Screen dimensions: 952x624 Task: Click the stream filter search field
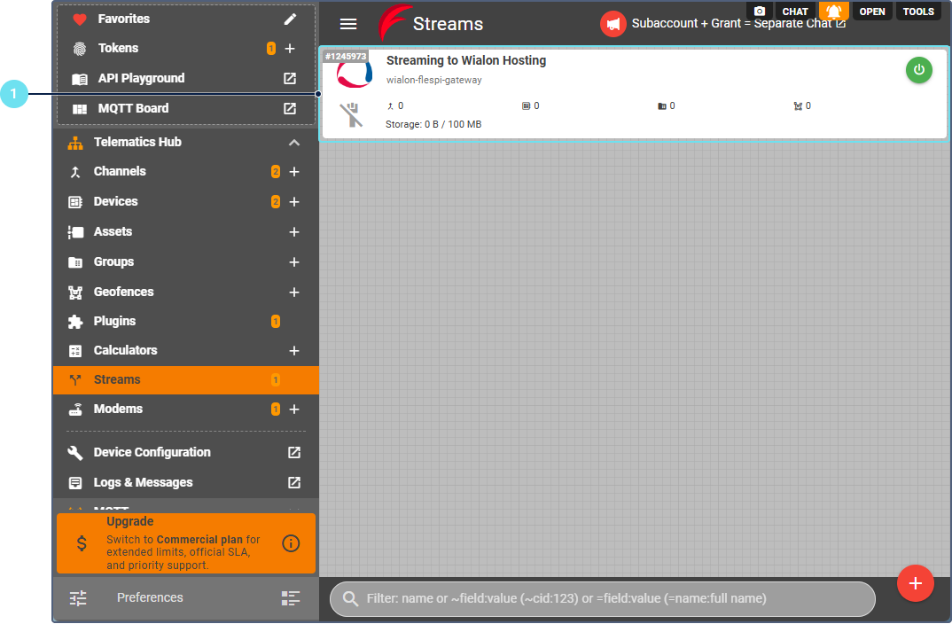(x=603, y=599)
